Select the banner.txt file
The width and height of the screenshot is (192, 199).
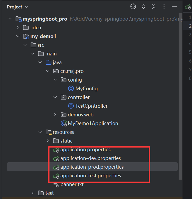[72, 184]
